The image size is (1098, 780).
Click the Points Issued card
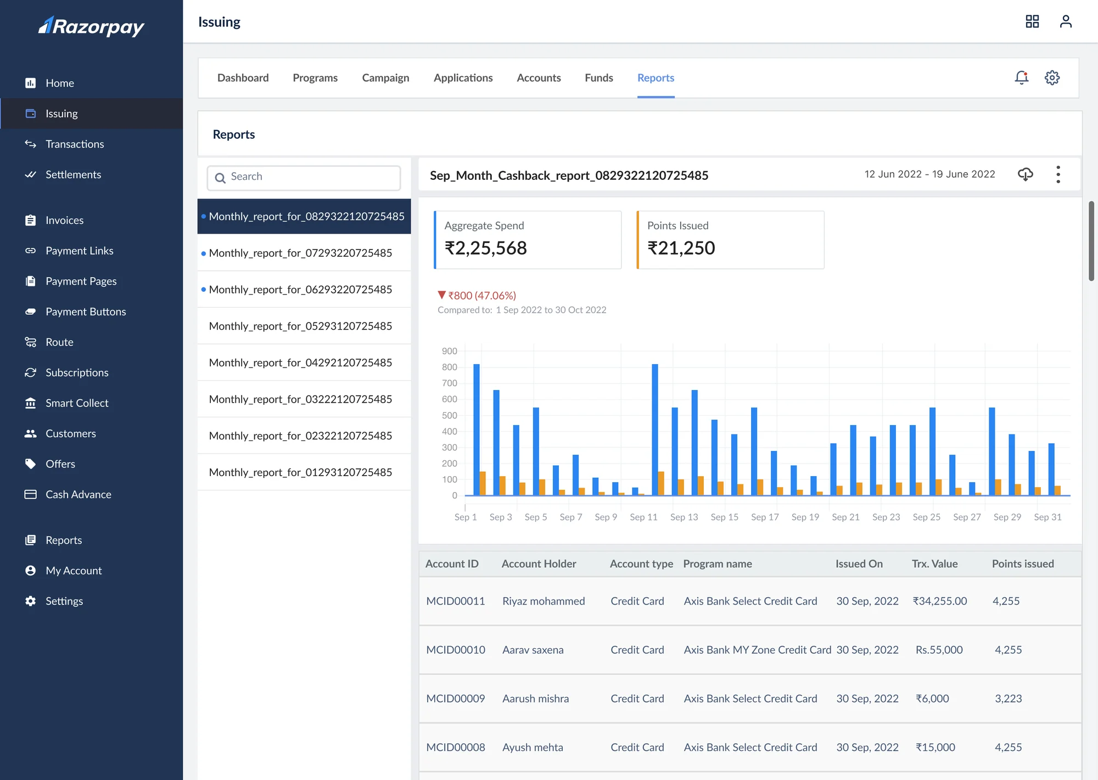730,240
